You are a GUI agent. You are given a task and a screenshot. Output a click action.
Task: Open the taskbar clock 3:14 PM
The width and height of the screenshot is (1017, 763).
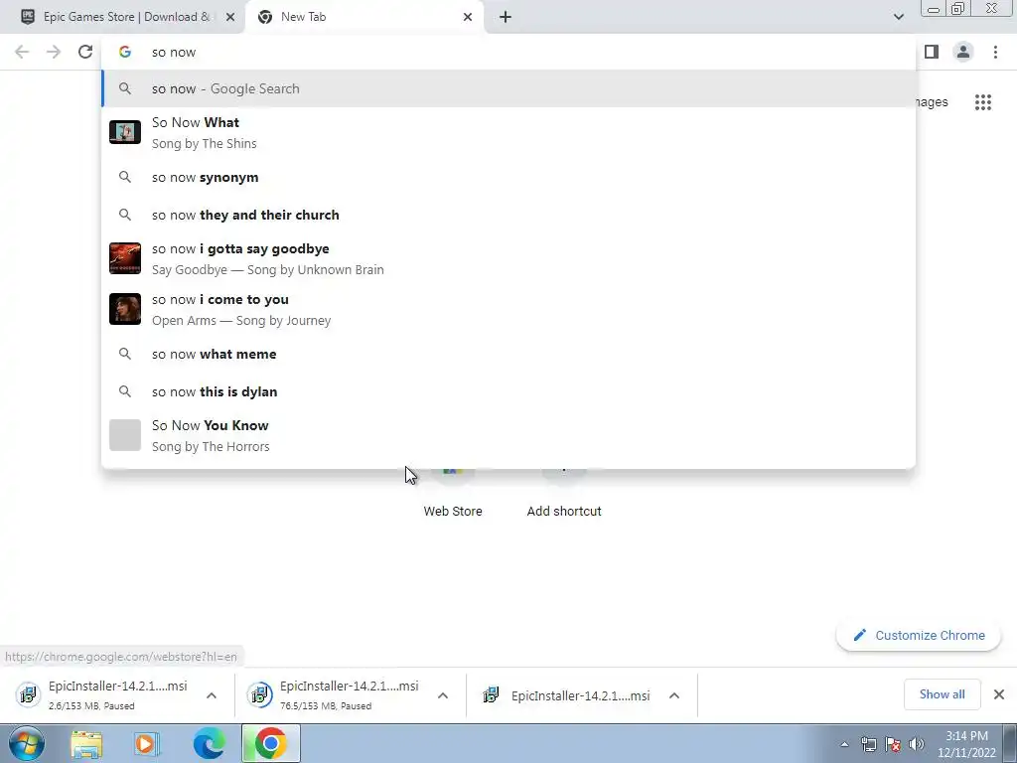[966, 744]
